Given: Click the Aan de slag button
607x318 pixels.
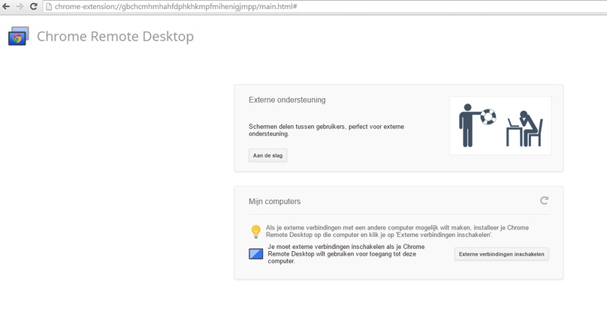Looking at the screenshot, I should (x=268, y=155).
